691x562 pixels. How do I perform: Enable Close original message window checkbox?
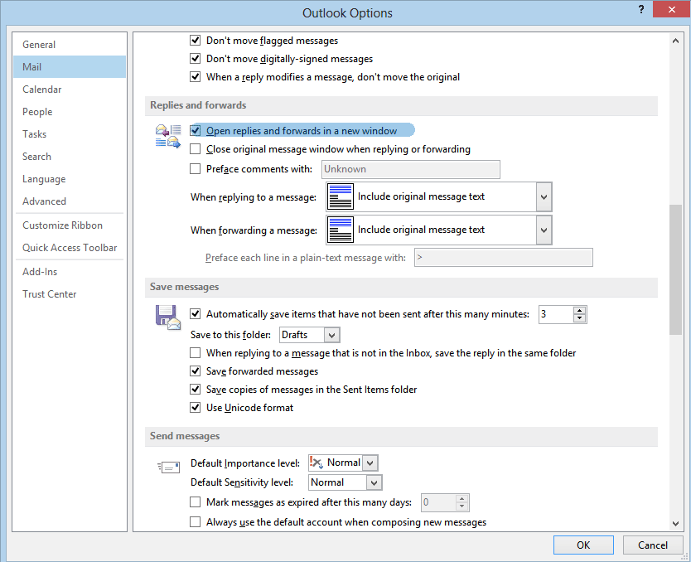[x=196, y=149]
